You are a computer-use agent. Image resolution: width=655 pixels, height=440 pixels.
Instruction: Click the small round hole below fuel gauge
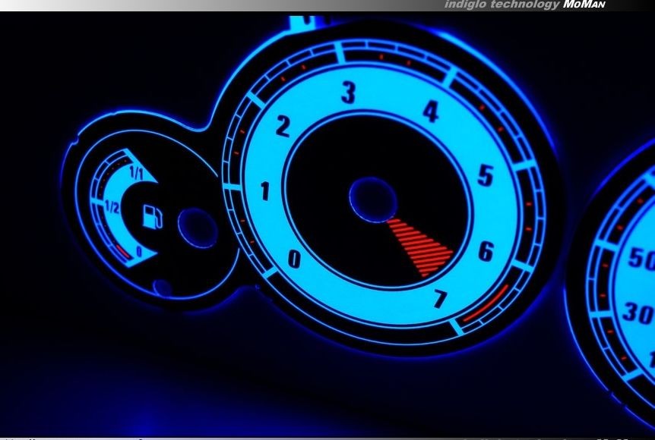162,288
